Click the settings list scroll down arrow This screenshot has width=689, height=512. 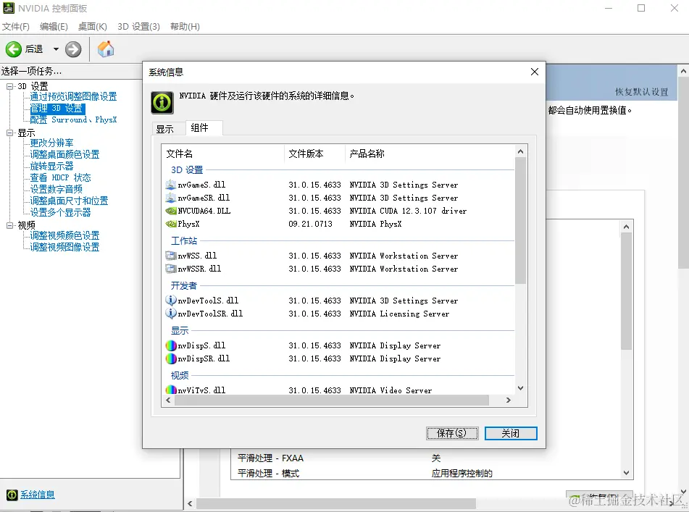click(626, 473)
